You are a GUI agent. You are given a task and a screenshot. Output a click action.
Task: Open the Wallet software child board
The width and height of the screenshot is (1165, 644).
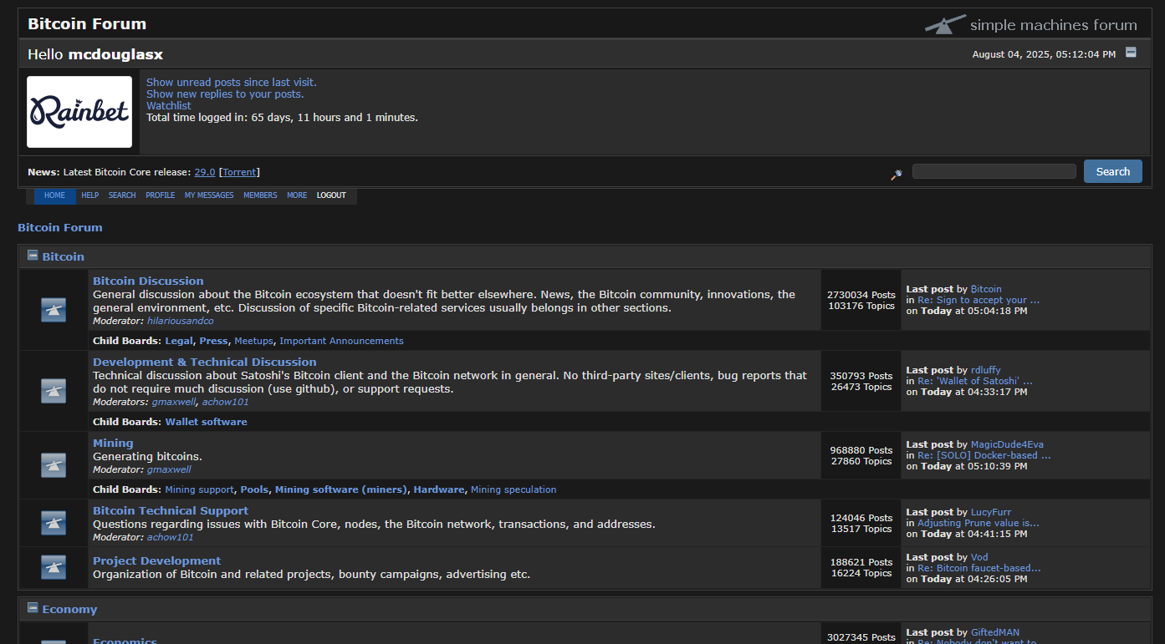207,422
